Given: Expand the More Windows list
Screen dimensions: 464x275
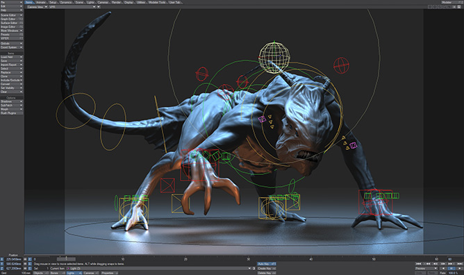Looking at the screenshot, I should tap(12, 31).
